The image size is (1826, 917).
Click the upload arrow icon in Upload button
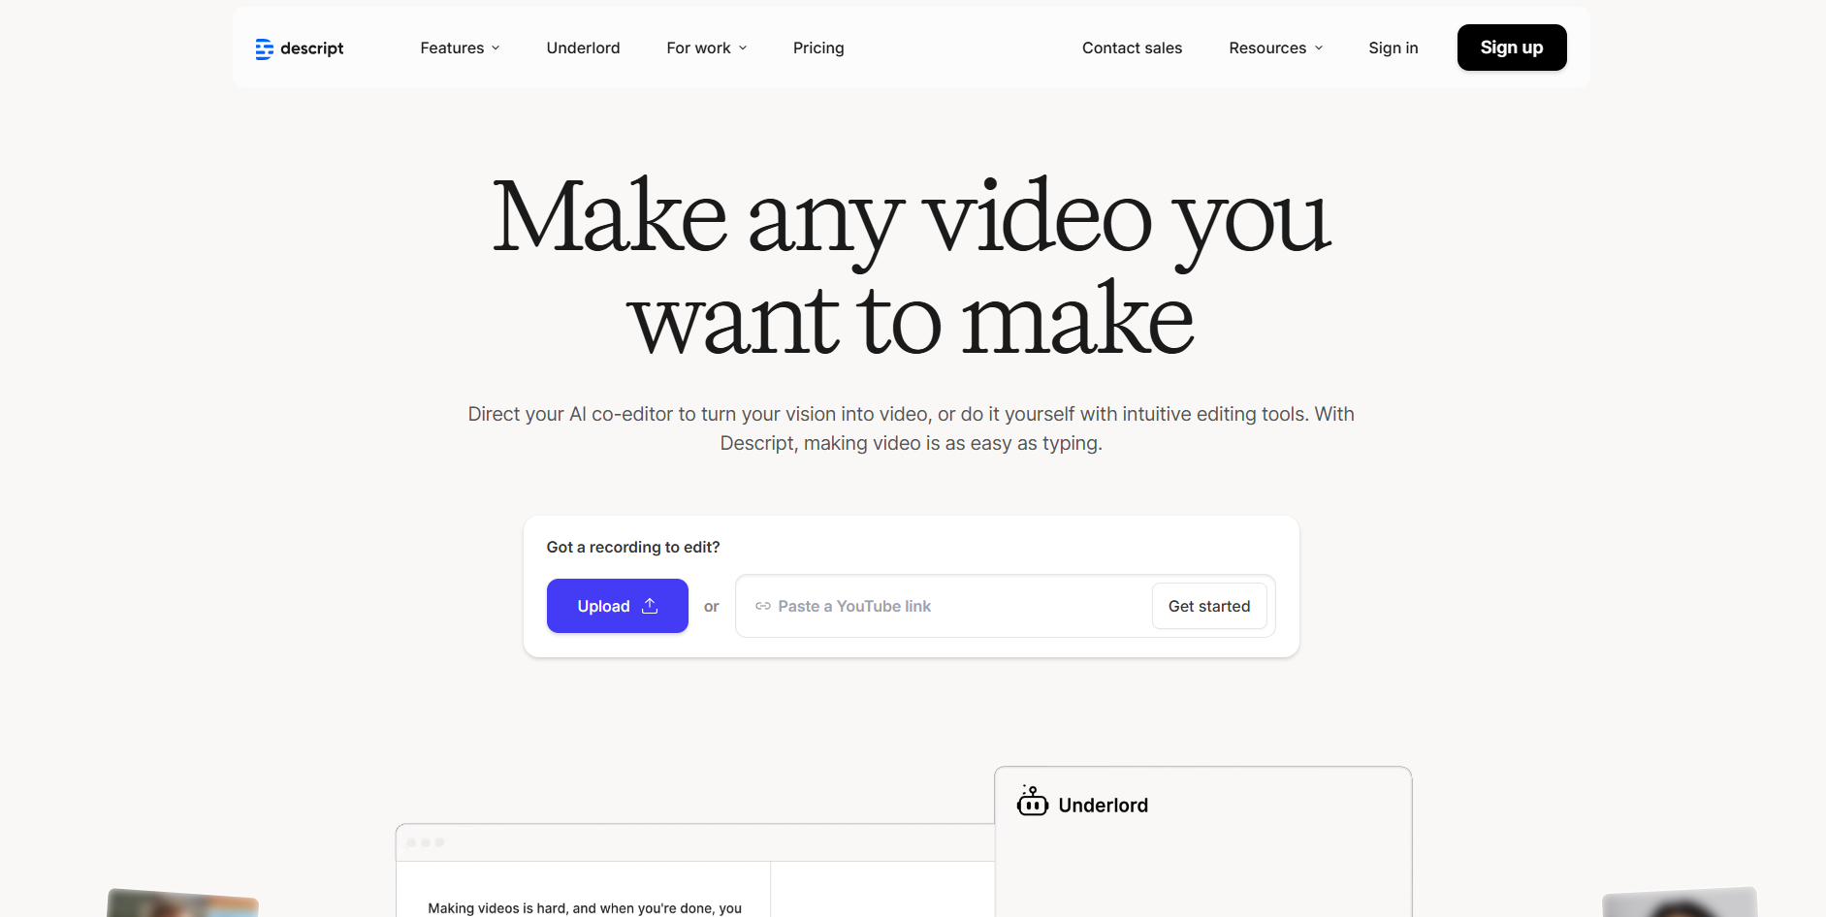[x=650, y=606]
